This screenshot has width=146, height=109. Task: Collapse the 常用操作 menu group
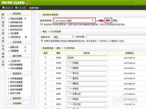(x=18, y=14)
